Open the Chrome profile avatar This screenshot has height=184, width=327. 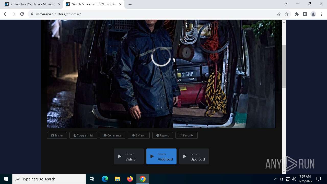point(313,14)
